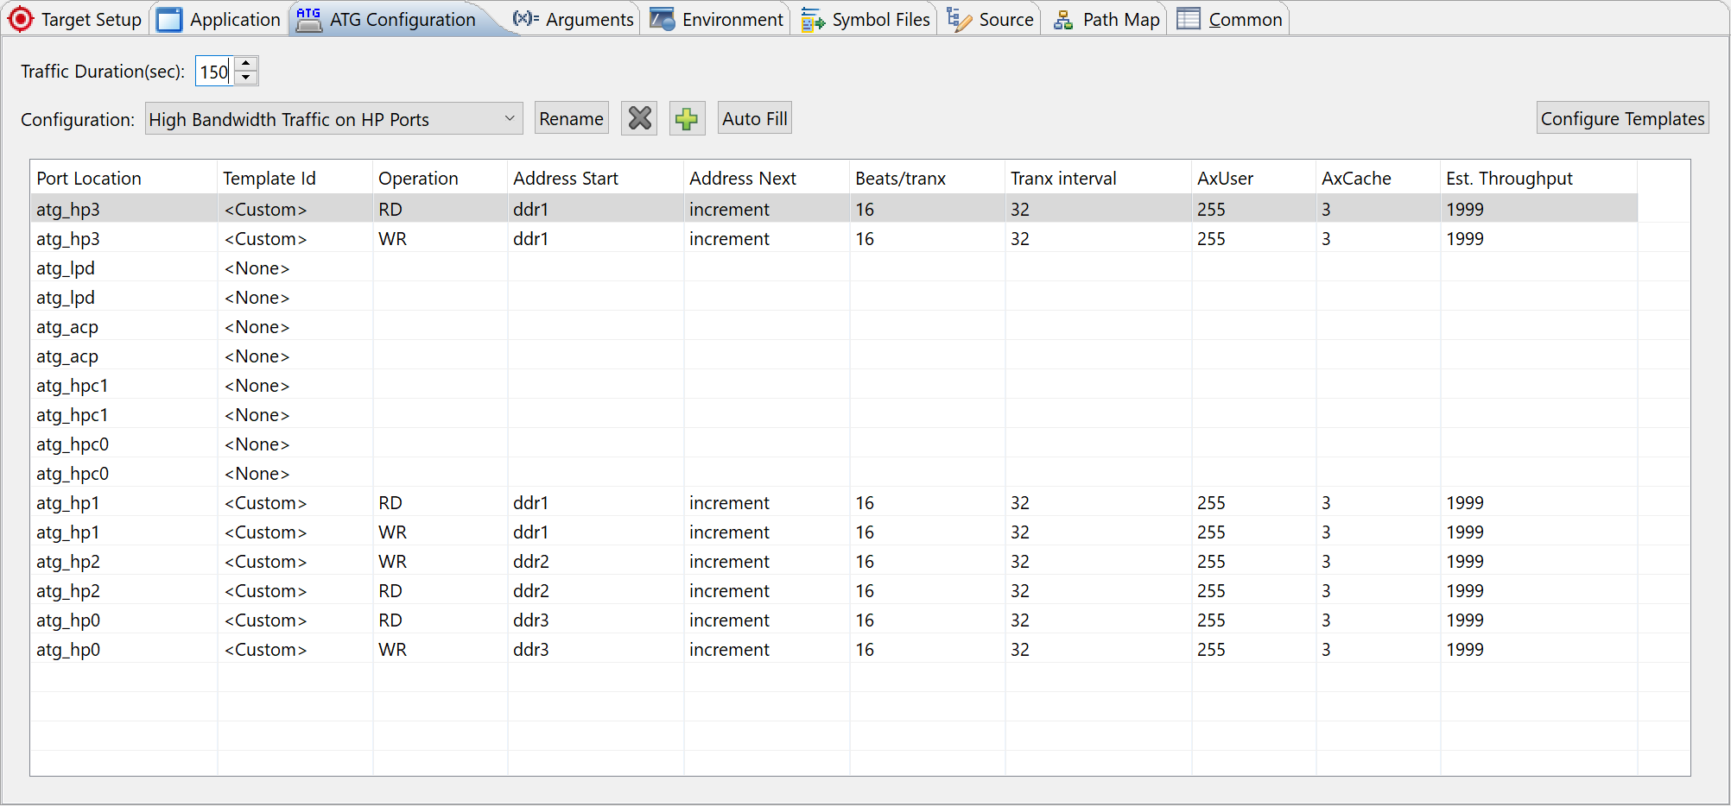The width and height of the screenshot is (1731, 806).
Task: Switch to the Common tab
Action: click(x=1230, y=19)
